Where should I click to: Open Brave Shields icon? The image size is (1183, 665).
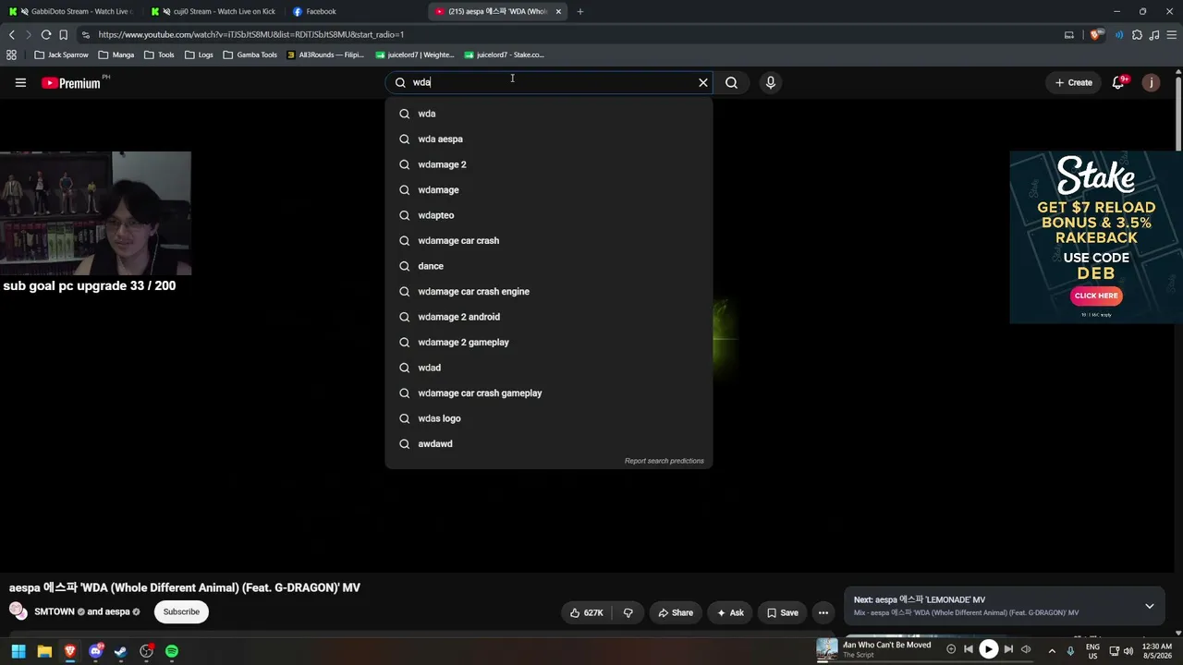pos(1096,34)
